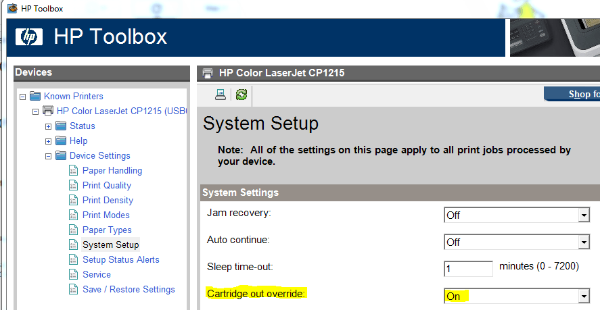The width and height of the screenshot is (600, 310).
Task: Click the HP Toolbox title bar app icon
Action: click(x=13, y=8)
